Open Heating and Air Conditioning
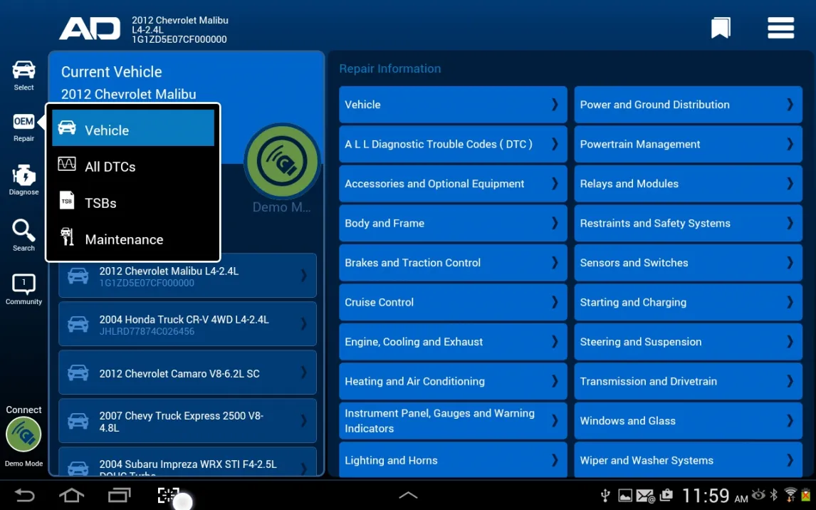The height and width of the screenshot is (510, 816). (x=452, y=381)
